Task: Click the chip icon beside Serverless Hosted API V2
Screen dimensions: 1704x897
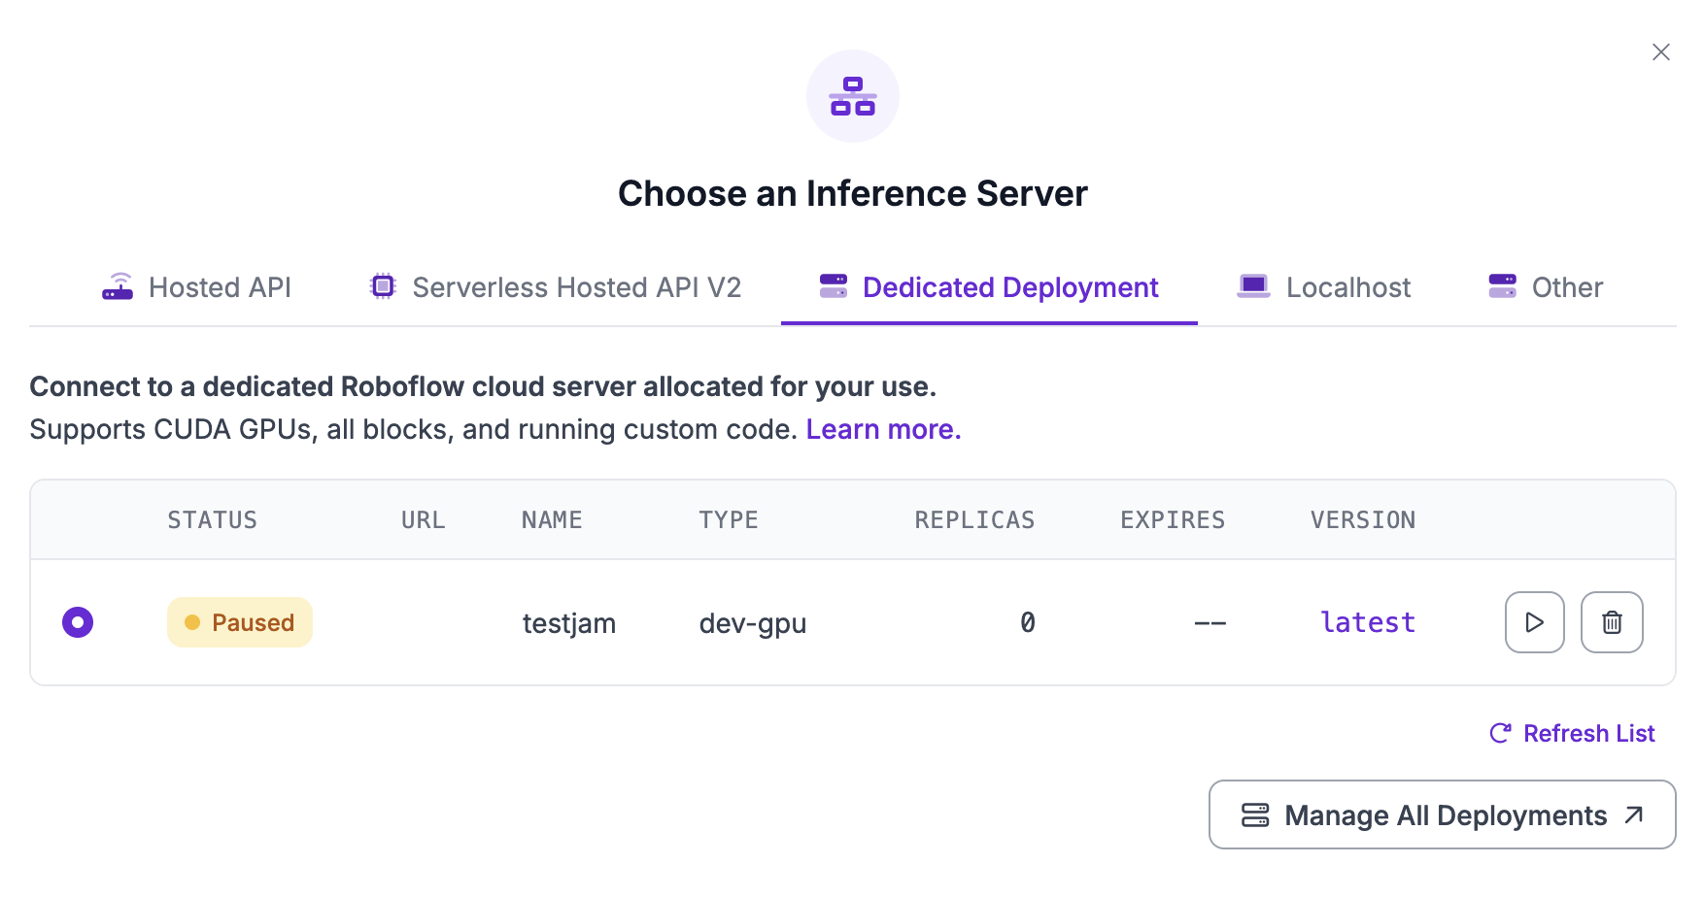Action: coord(383,286)
